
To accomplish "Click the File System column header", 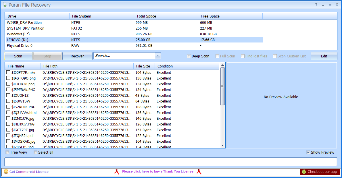I will pyautogui.click(x=101, y=16).
